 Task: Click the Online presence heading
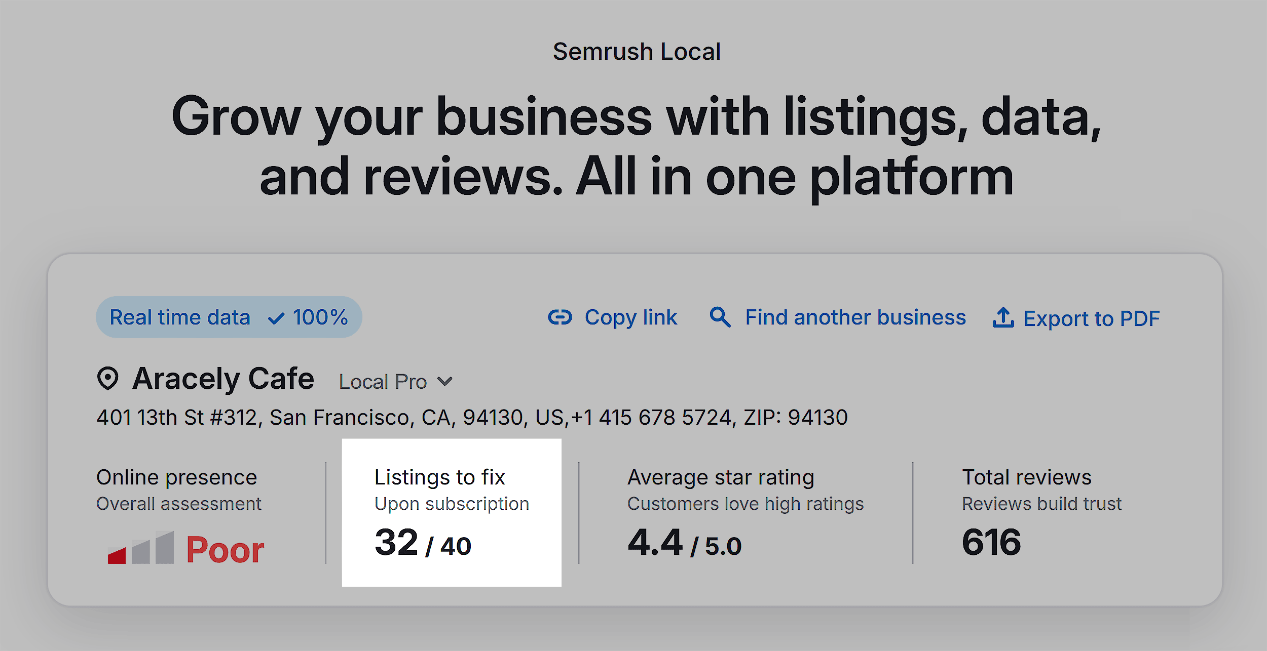click(177, 477)
